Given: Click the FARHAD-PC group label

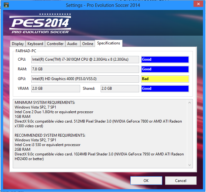Looking at the screenshot, I should (26, 51).
